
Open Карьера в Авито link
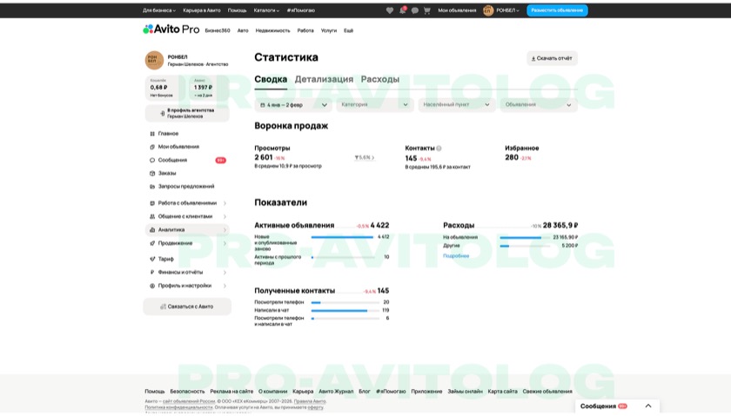201,10
